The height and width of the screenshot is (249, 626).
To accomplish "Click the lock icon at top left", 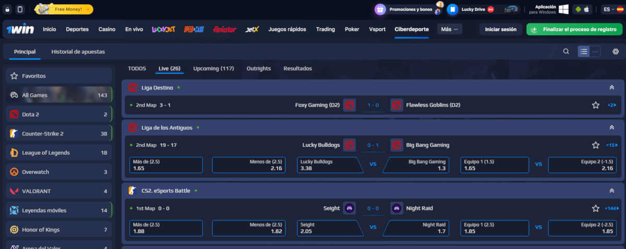I will coord(8,9).
